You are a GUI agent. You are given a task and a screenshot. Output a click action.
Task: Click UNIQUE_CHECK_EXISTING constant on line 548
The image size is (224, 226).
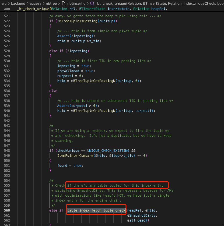click(108, 151)
